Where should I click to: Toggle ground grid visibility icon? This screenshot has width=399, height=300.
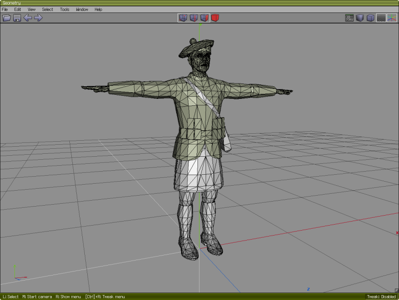[x=381, y=18]
